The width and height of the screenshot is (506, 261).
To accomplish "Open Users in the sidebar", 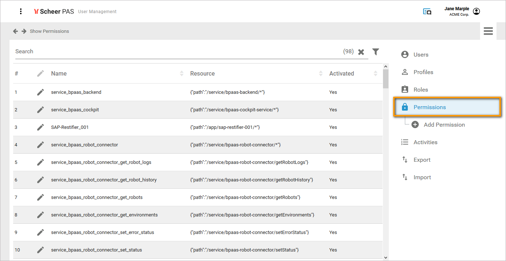I will 421,55.
